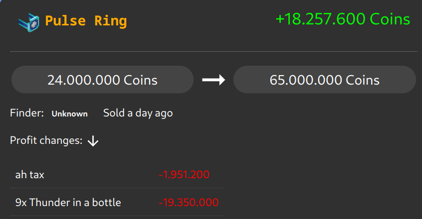The height and width of the screenshot is (219, 422).
Task: Click the -1.951.200 ah tax amount
Action: [184, 175]
